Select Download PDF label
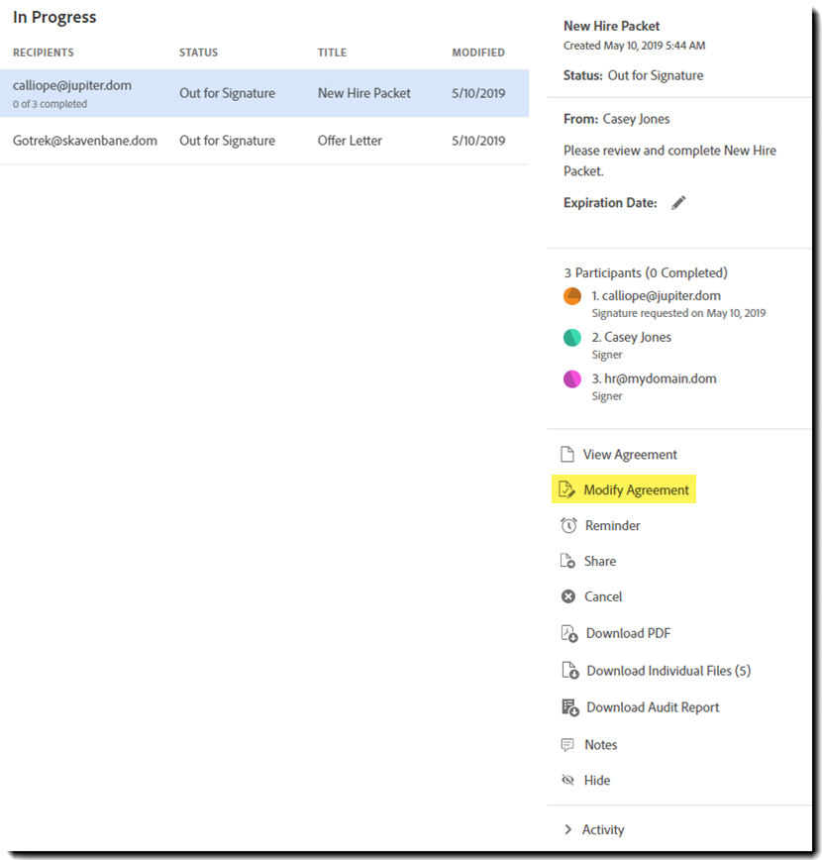 [x=628, y=633]
